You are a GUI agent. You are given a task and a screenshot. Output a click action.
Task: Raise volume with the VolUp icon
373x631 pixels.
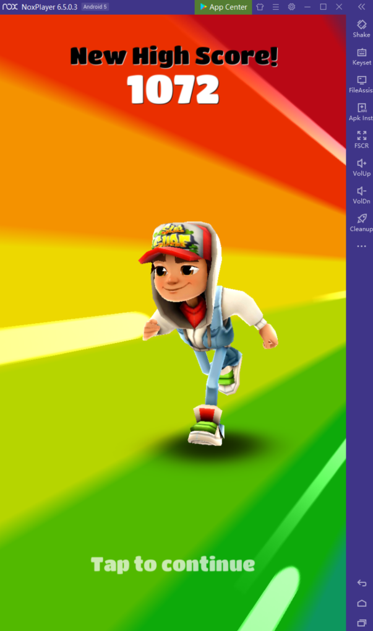(361, 167)
